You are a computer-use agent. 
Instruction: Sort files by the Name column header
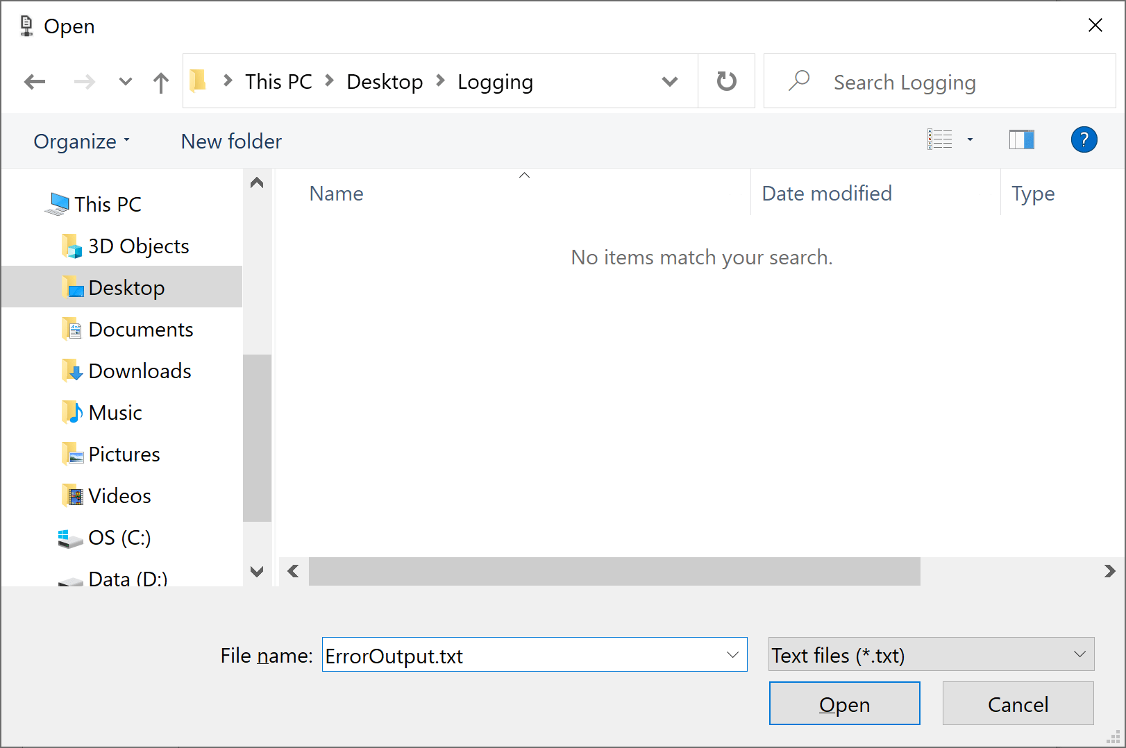pos(336,194)
